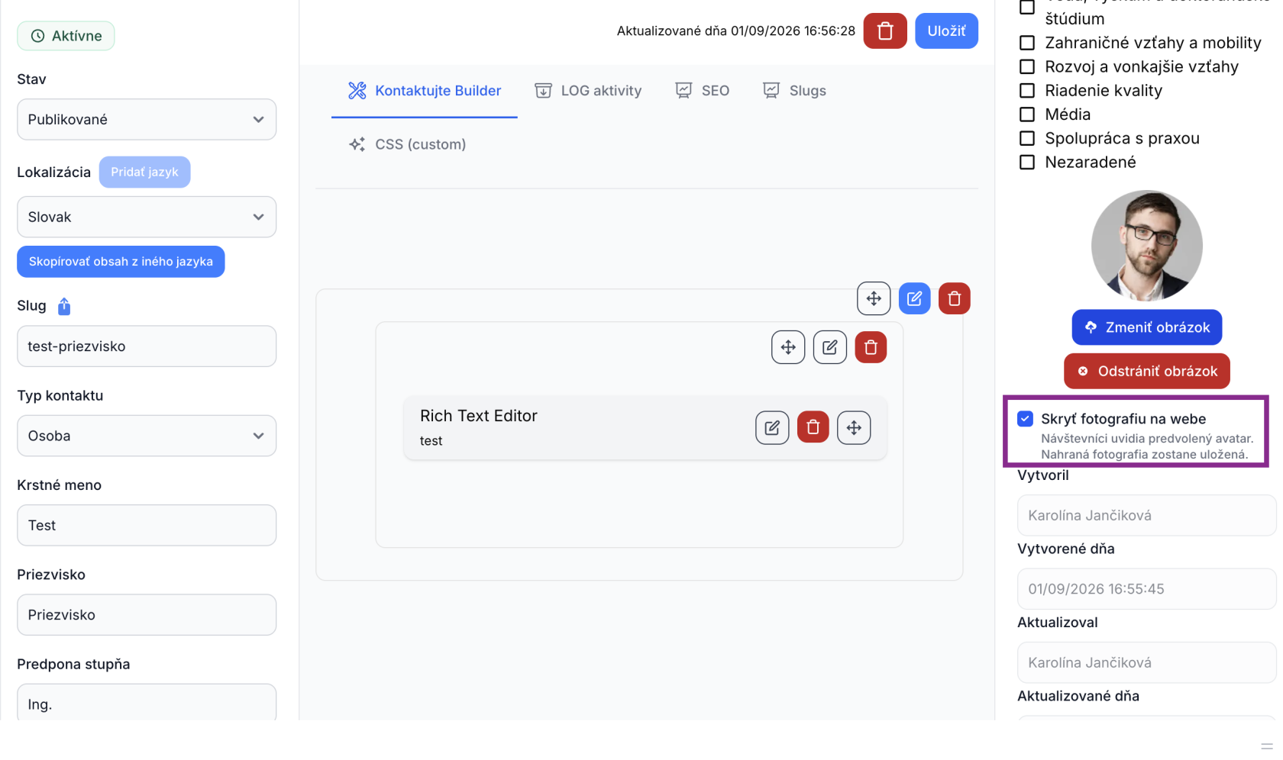Open the language dropdown showing Slovak
1283x760 pixels.
[147, 217]
